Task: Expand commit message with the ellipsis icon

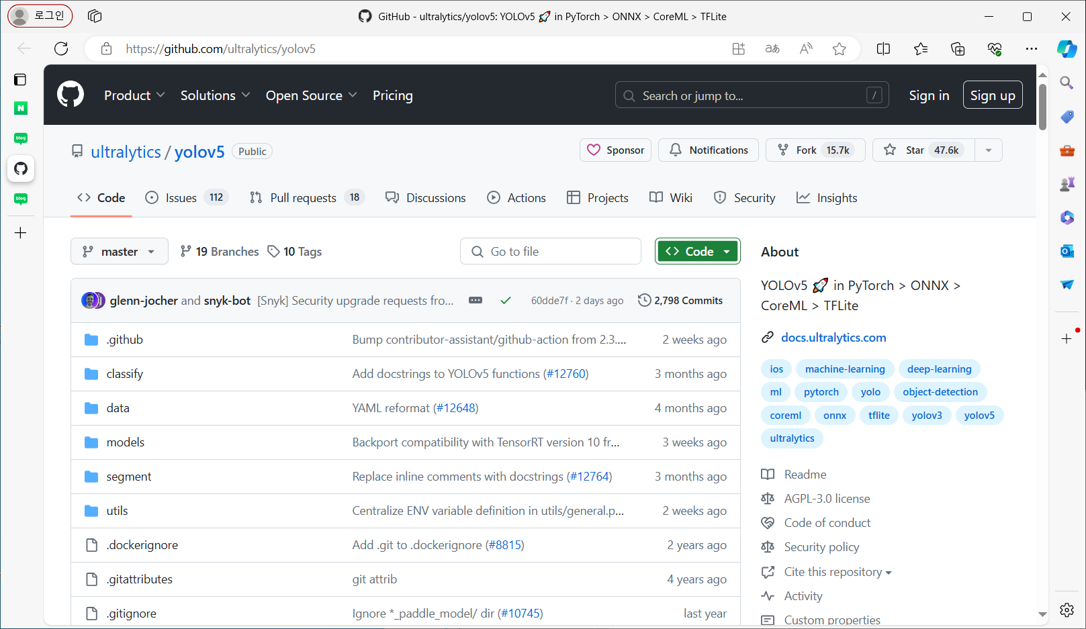Action: pos(476,300)
